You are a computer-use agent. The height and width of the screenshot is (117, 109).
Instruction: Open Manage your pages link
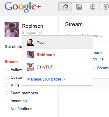pyautogui.click(x=46, y=79)
